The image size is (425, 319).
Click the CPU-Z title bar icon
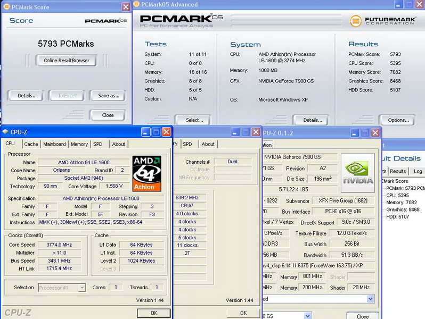coord(5,132)
